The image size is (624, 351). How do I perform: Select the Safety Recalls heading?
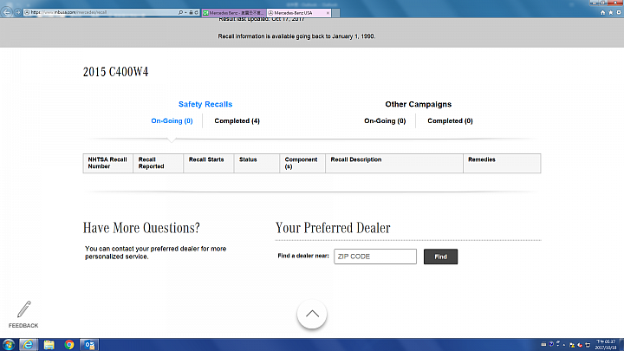tap(205, 104)
